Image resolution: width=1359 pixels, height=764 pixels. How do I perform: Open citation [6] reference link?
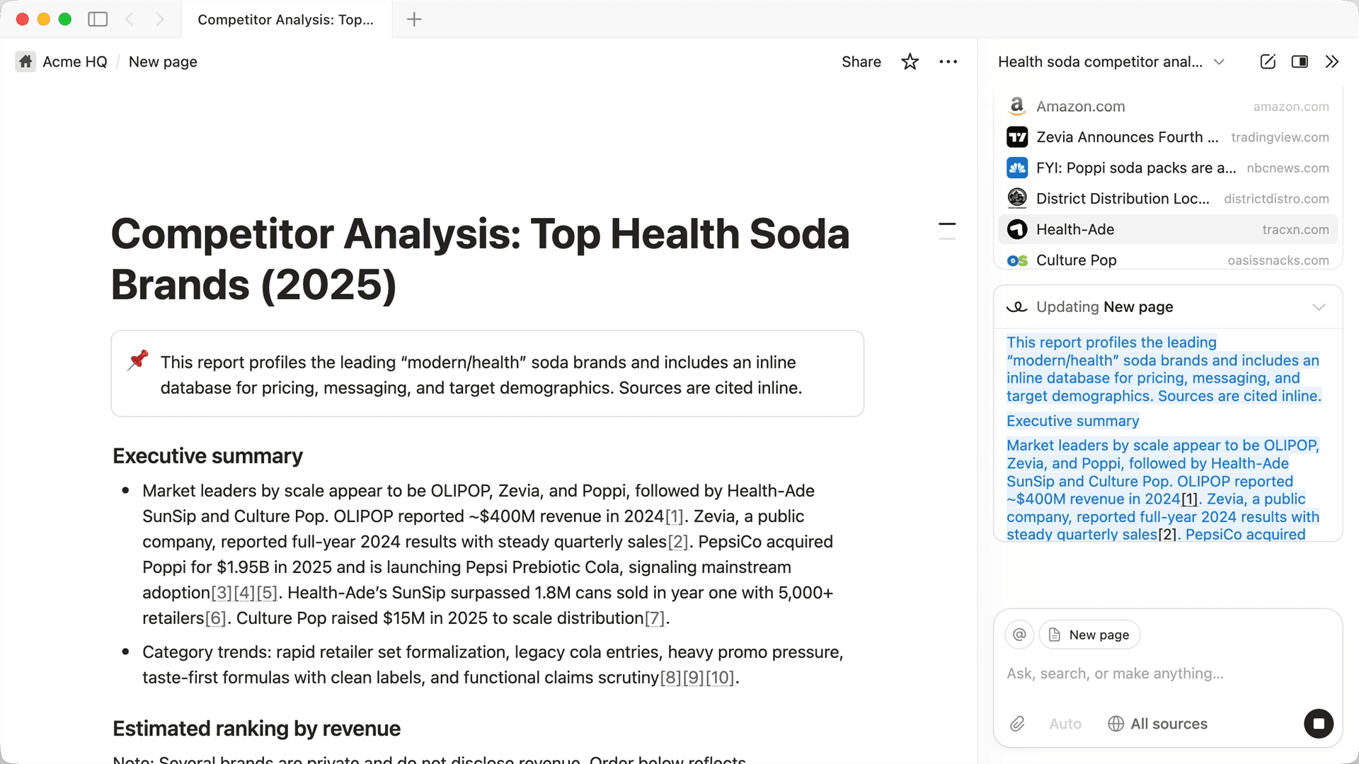215,618
